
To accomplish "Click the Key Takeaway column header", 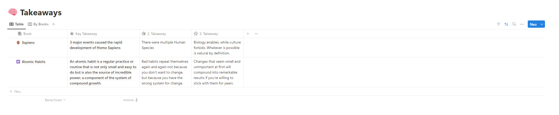I will 86,34.
